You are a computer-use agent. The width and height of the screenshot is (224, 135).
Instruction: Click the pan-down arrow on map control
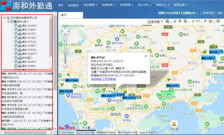click(65, 34)
